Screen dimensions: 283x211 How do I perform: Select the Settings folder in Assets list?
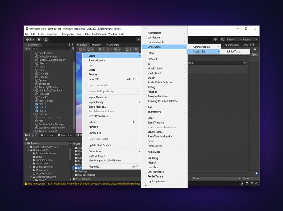[x=82, y=171]
